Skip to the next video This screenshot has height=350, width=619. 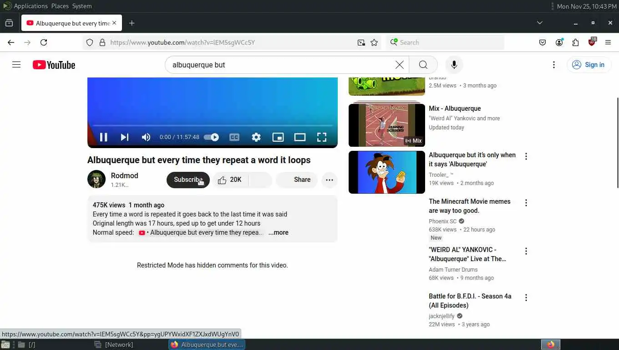[x=124, y=137]
